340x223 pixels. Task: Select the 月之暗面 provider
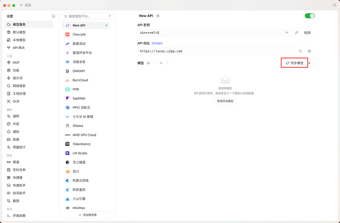pos(86,162)
